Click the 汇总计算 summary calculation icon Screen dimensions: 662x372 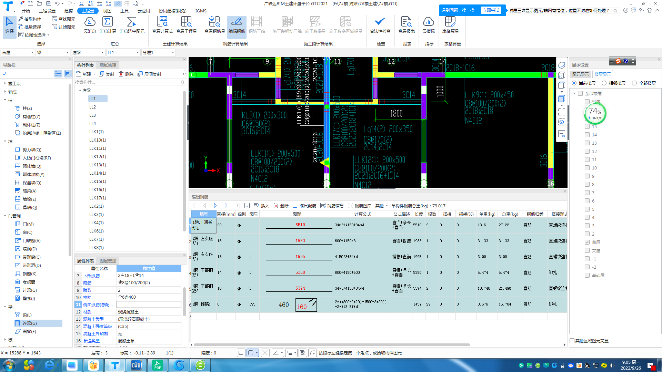pyautogui.click(x=108, y=25)
